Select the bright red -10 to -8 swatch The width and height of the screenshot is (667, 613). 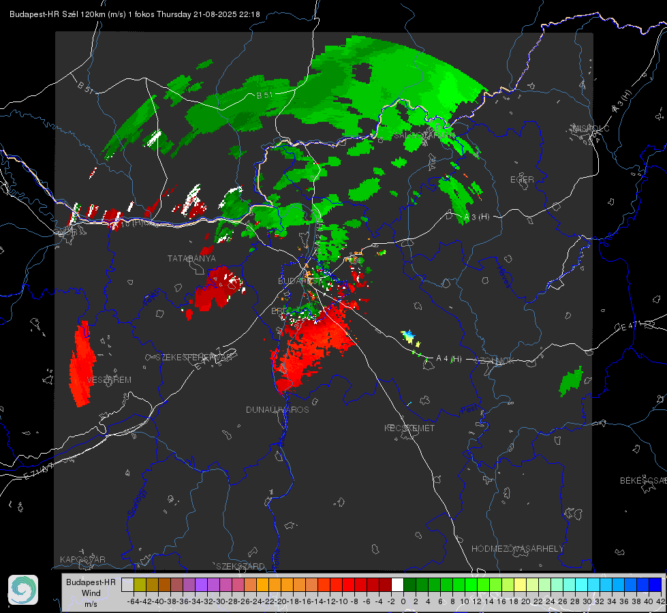(348, 585)
